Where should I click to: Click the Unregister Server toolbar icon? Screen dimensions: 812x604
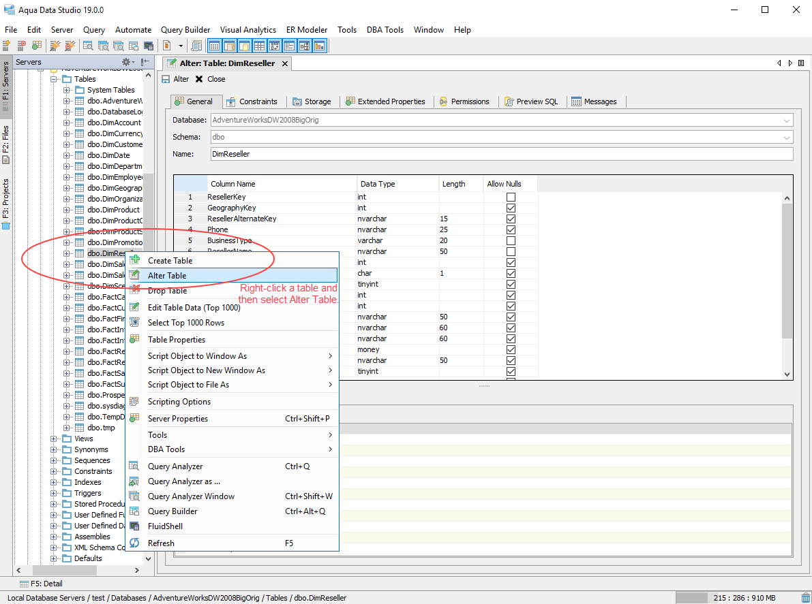point(22,46)
